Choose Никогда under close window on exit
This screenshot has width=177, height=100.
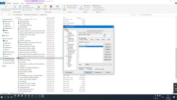(x=87, y=69)
